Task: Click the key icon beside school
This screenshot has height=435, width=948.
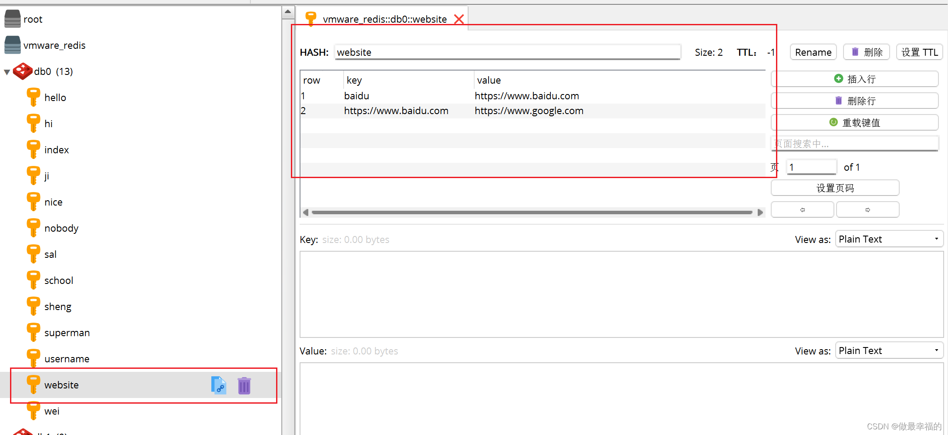Action: [x=34, y=280]
